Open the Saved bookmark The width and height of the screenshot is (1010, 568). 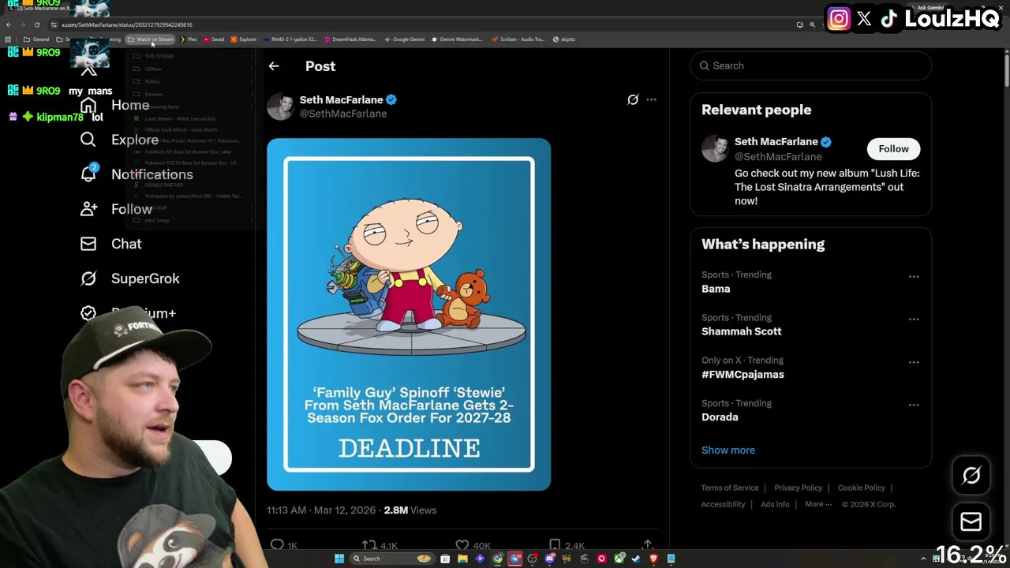pos(214,39)
